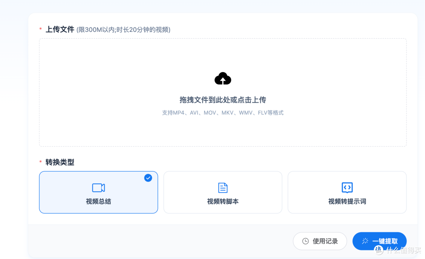Image resolution: width=425 pixels, height=259 pixels.
Task: Click the 上传文件 heading
Action: click(x=60, y=29)
